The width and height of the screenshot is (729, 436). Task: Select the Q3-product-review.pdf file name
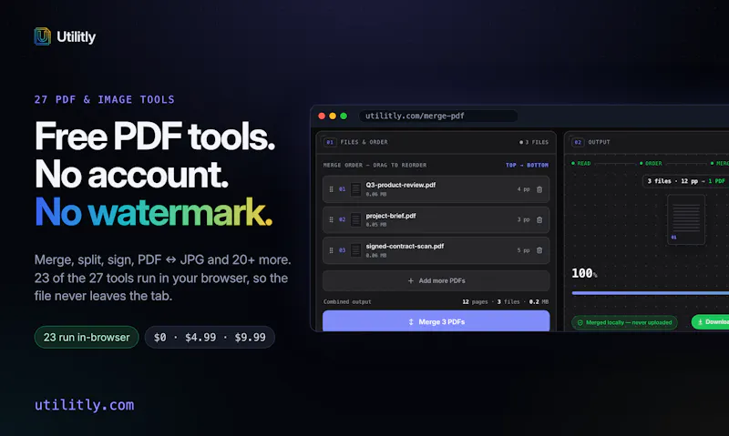point(400,185)
